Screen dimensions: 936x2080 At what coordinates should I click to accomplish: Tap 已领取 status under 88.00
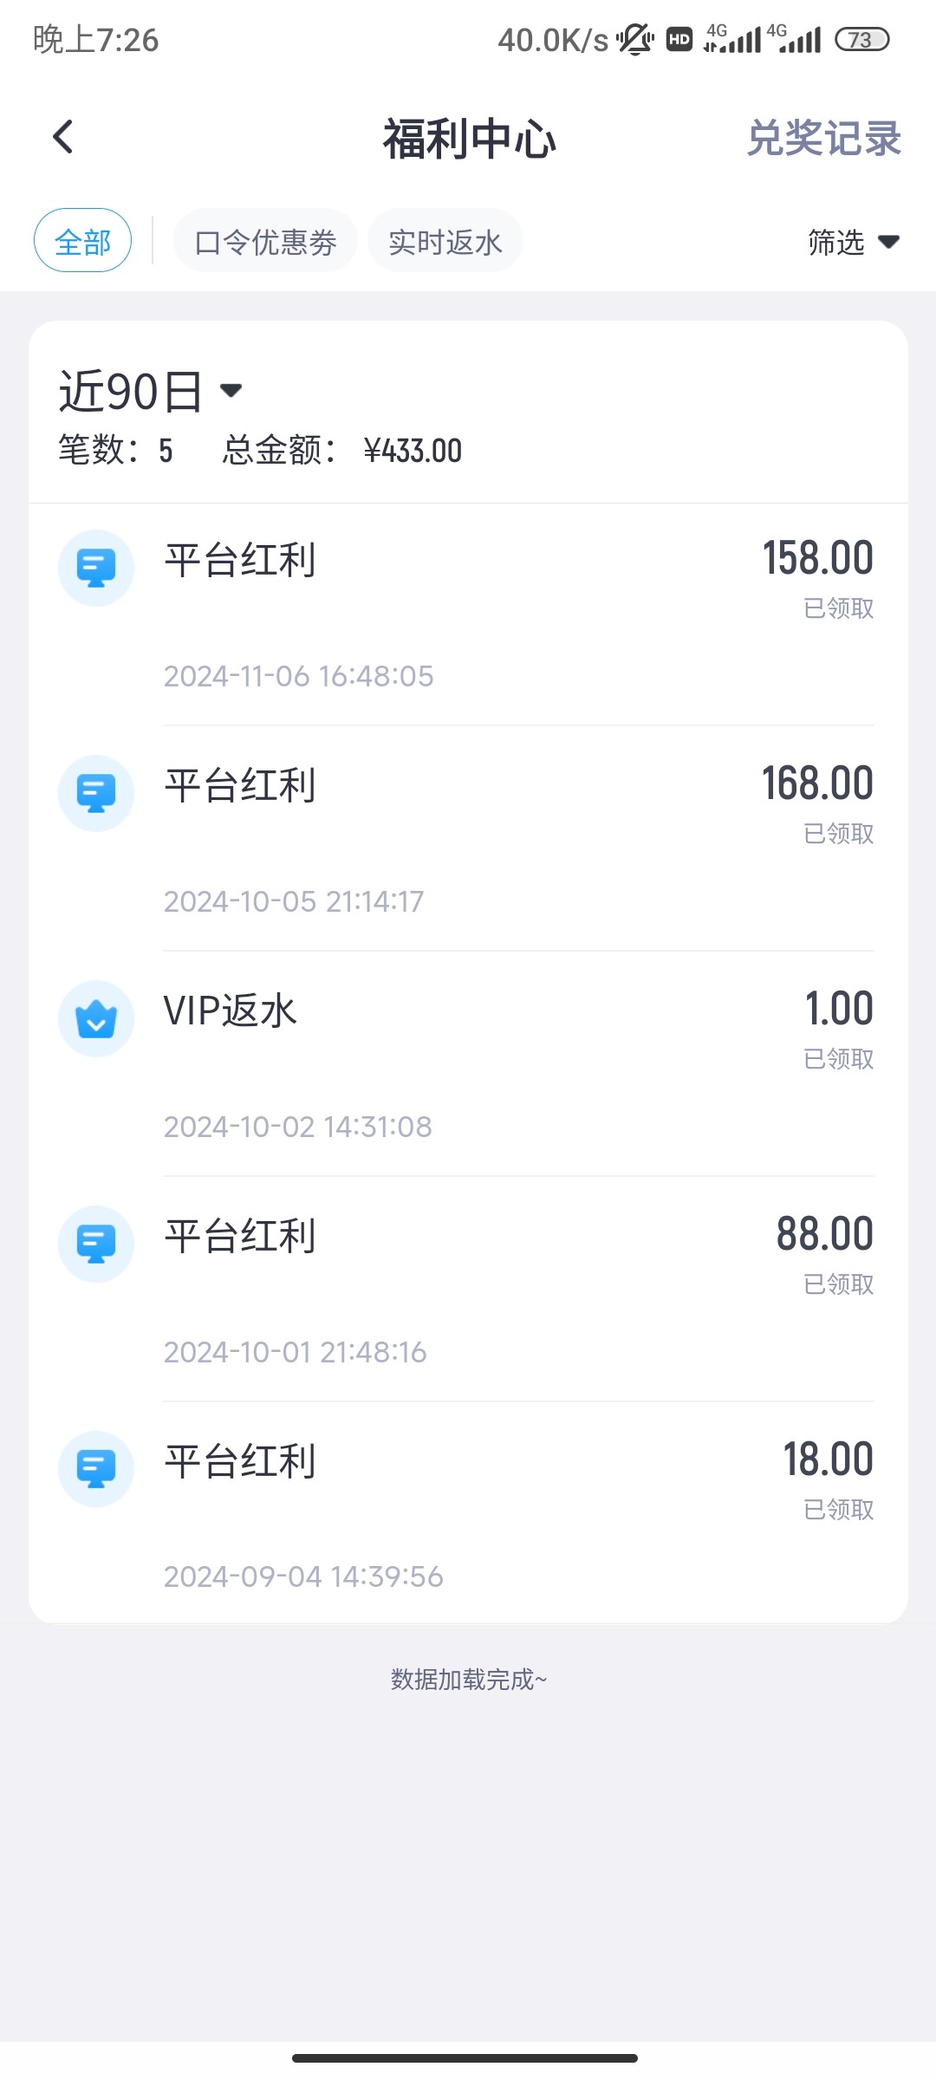click(x=838, y=1284)
